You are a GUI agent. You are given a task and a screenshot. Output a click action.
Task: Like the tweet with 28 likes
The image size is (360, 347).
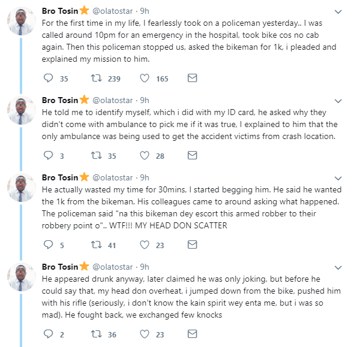tap(144, 156)
